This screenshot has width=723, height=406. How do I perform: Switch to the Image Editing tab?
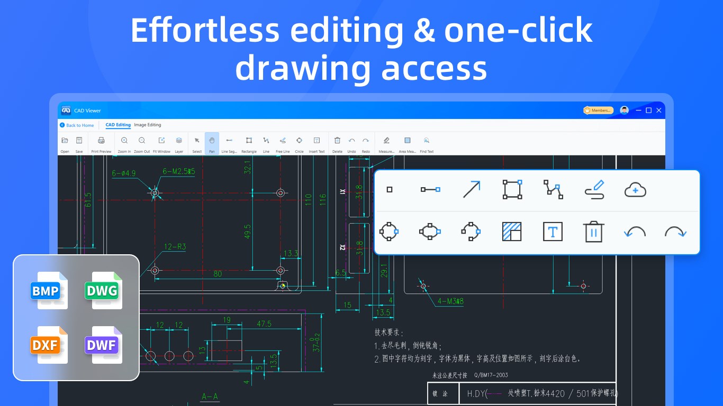click(x=148, y=125)
